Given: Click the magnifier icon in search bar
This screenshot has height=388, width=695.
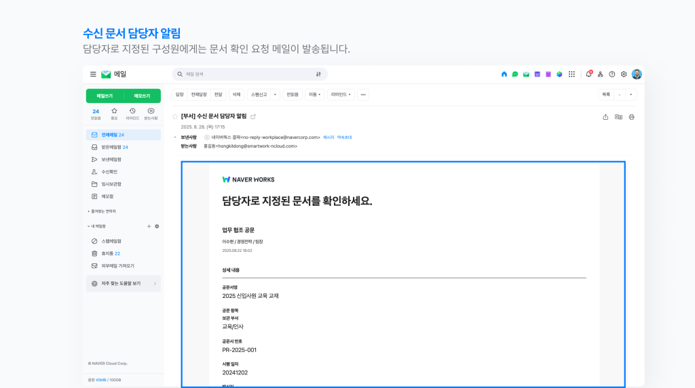Looking at the screenshot, I should pos(179,74).
